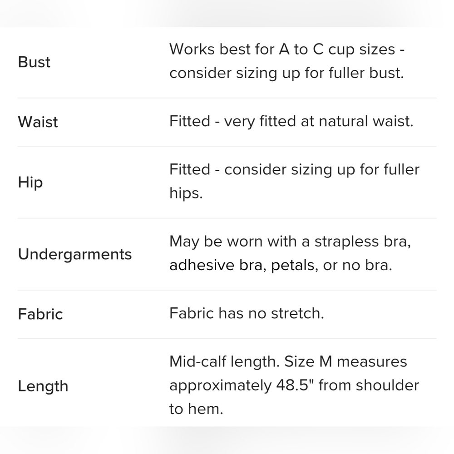Image resolution: width=454 pixels, height=454 pixels.
Task: Click the Undergarments row label
Action: point(75,255)
